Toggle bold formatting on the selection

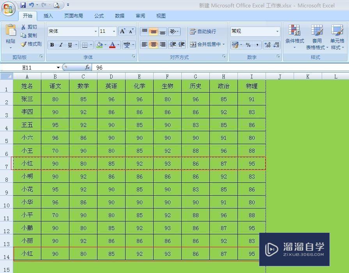click(x=51, y=45)
